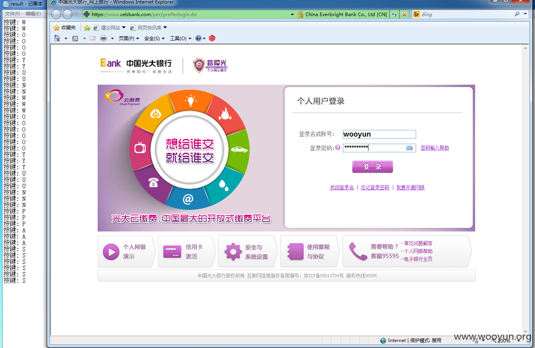Screen dimensions: 535x348
Task: Open the soft keyboard icon in password field
Action: coord(409,148)
